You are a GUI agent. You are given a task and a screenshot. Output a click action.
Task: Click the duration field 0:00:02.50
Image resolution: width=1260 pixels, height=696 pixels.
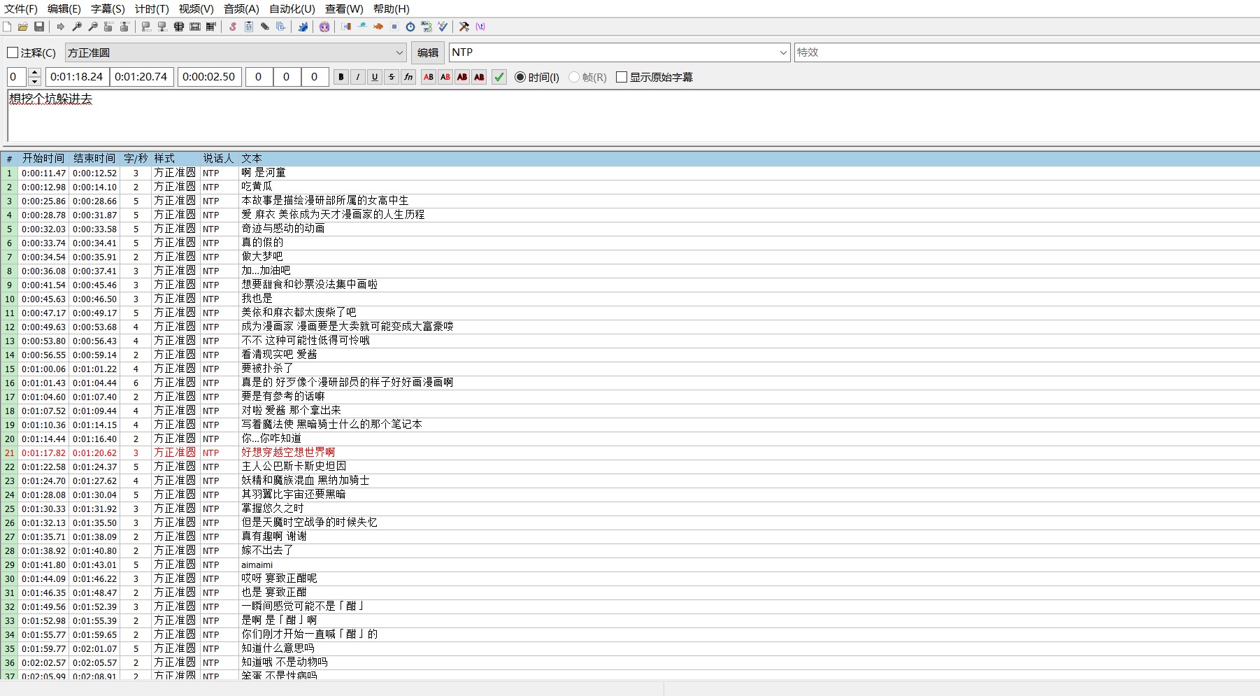[210, 77]
